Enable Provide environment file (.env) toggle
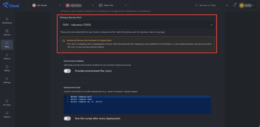This screenshot has width=260, height=127. tap(67, 71)
